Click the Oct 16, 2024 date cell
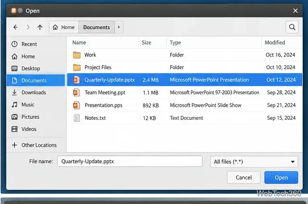Image resolution: width=308 pixels, height=204 pixels. [x=280, y=55]
